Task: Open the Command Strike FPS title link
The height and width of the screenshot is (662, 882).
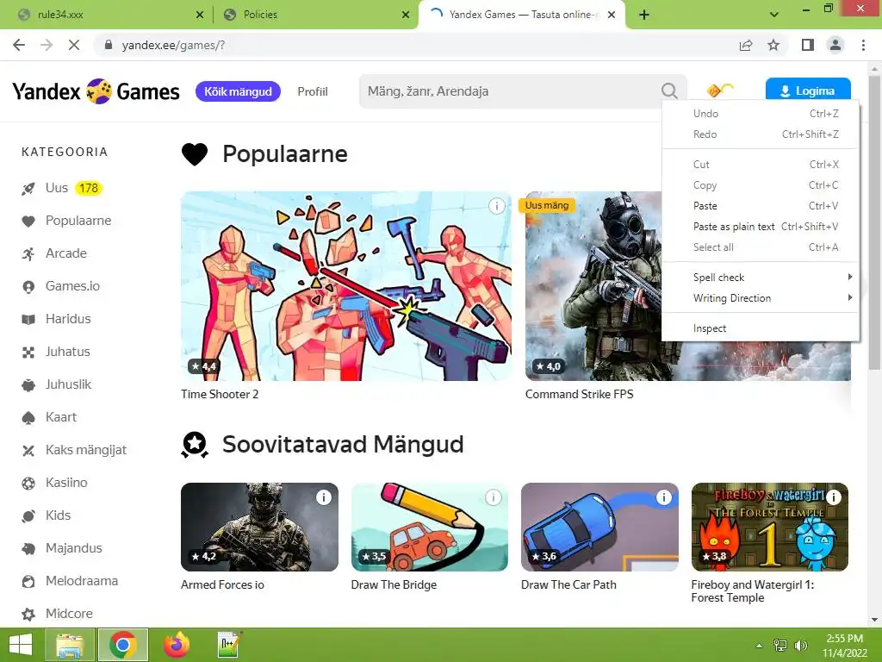Action: pos(580,394)
